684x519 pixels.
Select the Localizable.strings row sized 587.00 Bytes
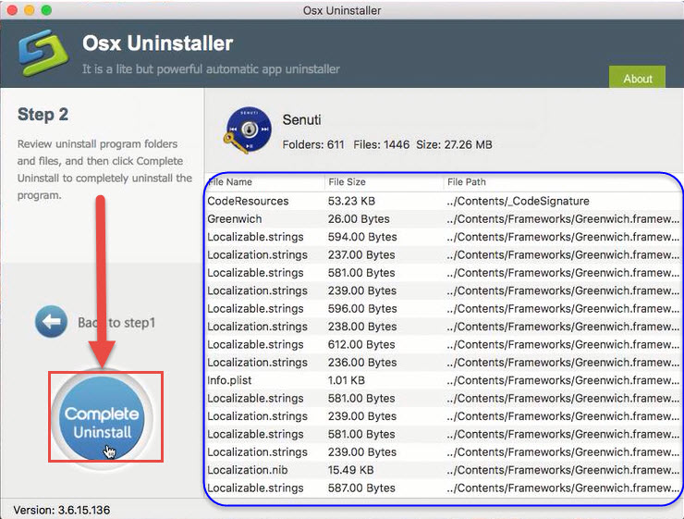[255, 488]
